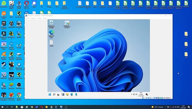The image size is (192, 109).
Task: Open Task View on the host taskbar
Action: click(x=12, y=107)
